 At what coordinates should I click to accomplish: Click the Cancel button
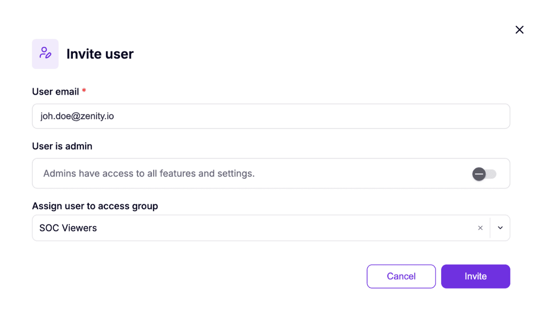point(401,276)
